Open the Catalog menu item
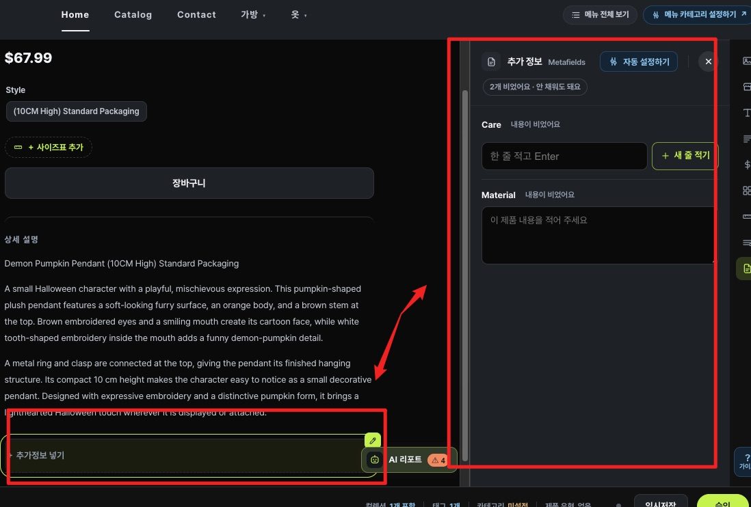The image size is (751, 507). pos(133,15)
